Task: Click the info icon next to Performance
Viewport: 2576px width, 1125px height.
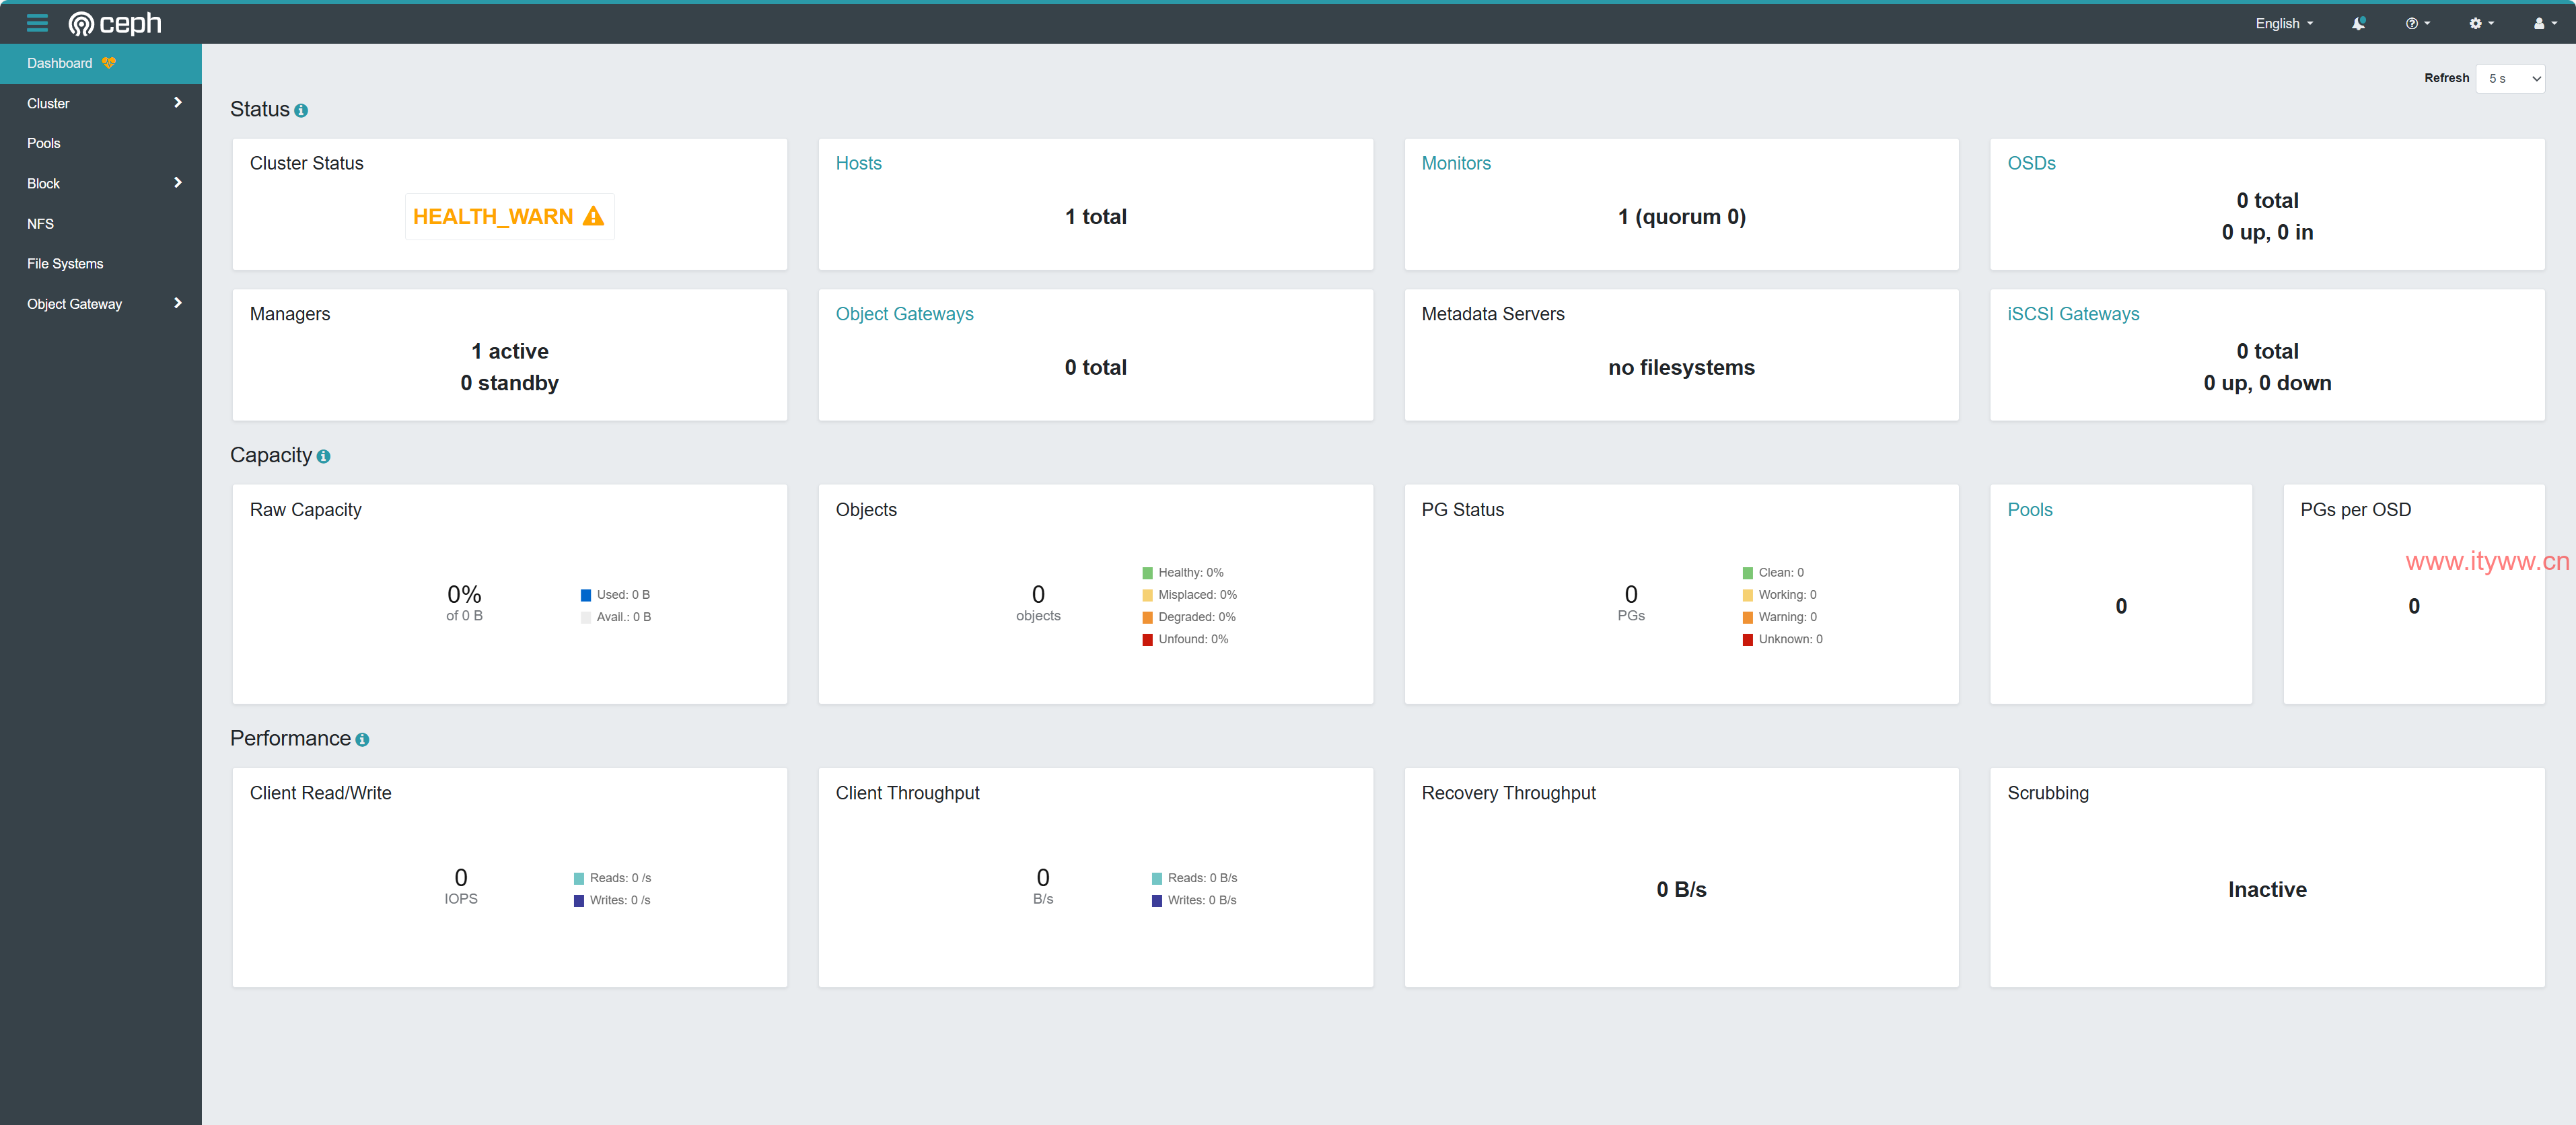Action: tap(362, 740)
